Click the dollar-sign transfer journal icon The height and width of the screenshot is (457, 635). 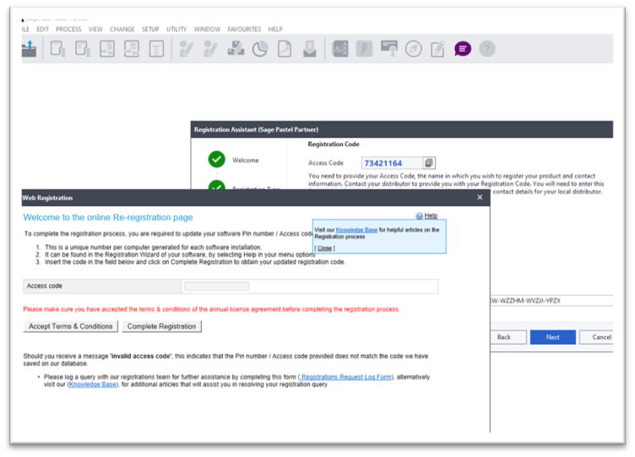tap(107, 49)
